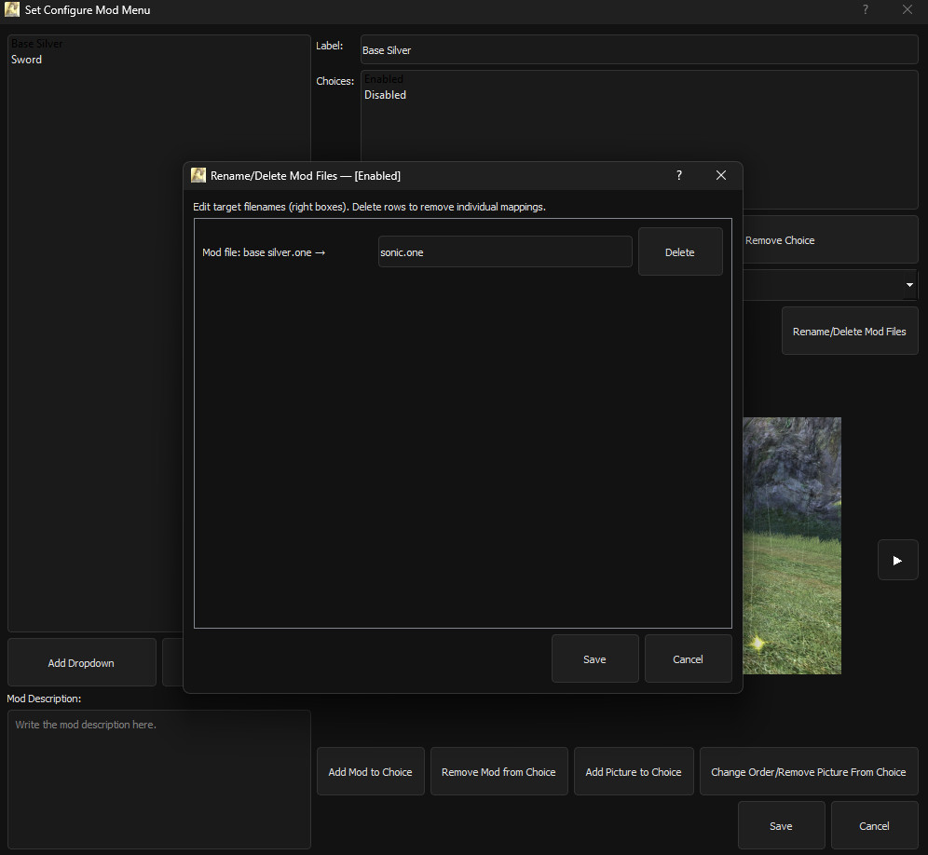Edit the Label field Base Silver
Screen dimensions: 928x855
(x=639, y=49)
